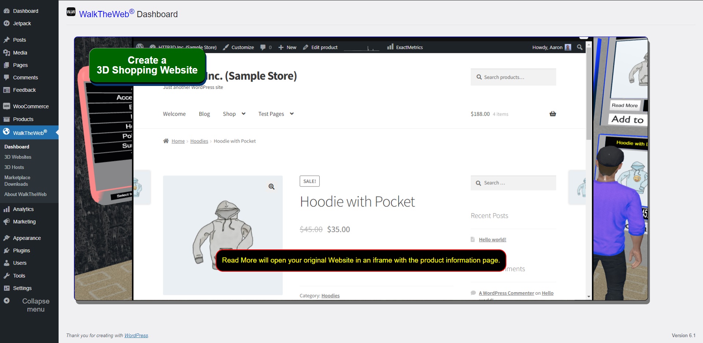The width and height of the screenshot is (703, 343).
Task: Click the Collapse menu arrow icon
Action: (x=7, y=301)
